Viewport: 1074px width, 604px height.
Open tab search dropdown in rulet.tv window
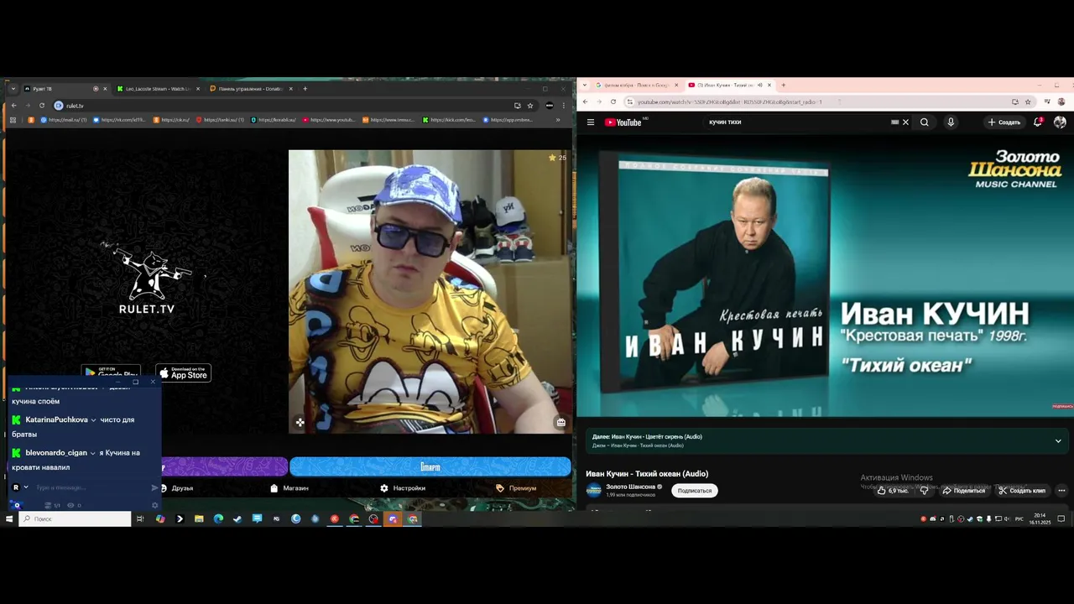(x=13, y=88)
